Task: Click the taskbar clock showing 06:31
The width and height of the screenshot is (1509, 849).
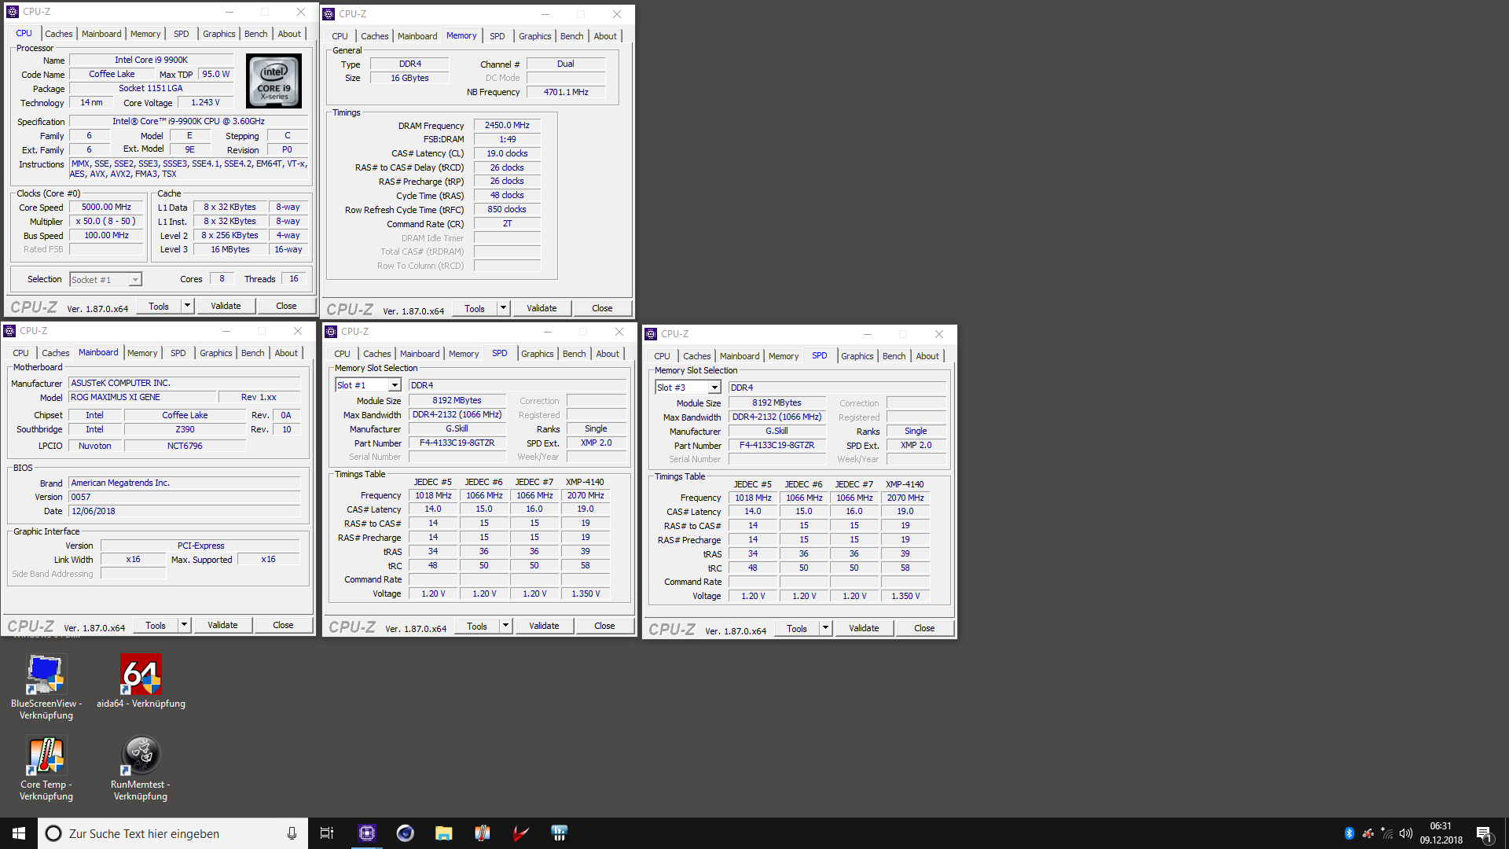Action: 1441,833
